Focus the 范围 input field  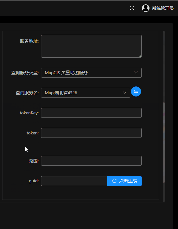(x=91, y=161)
